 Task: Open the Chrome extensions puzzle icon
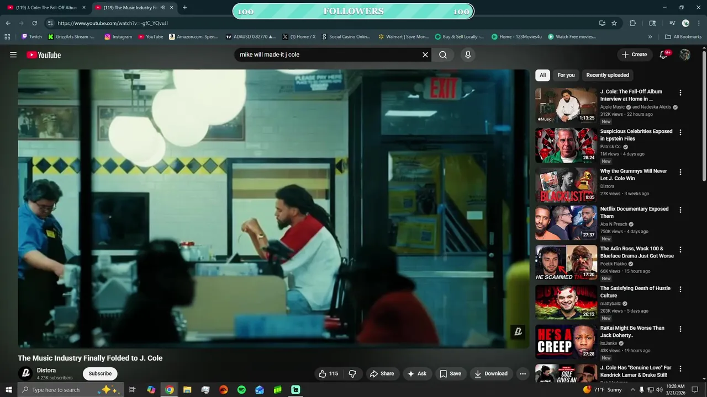(633, 23)
